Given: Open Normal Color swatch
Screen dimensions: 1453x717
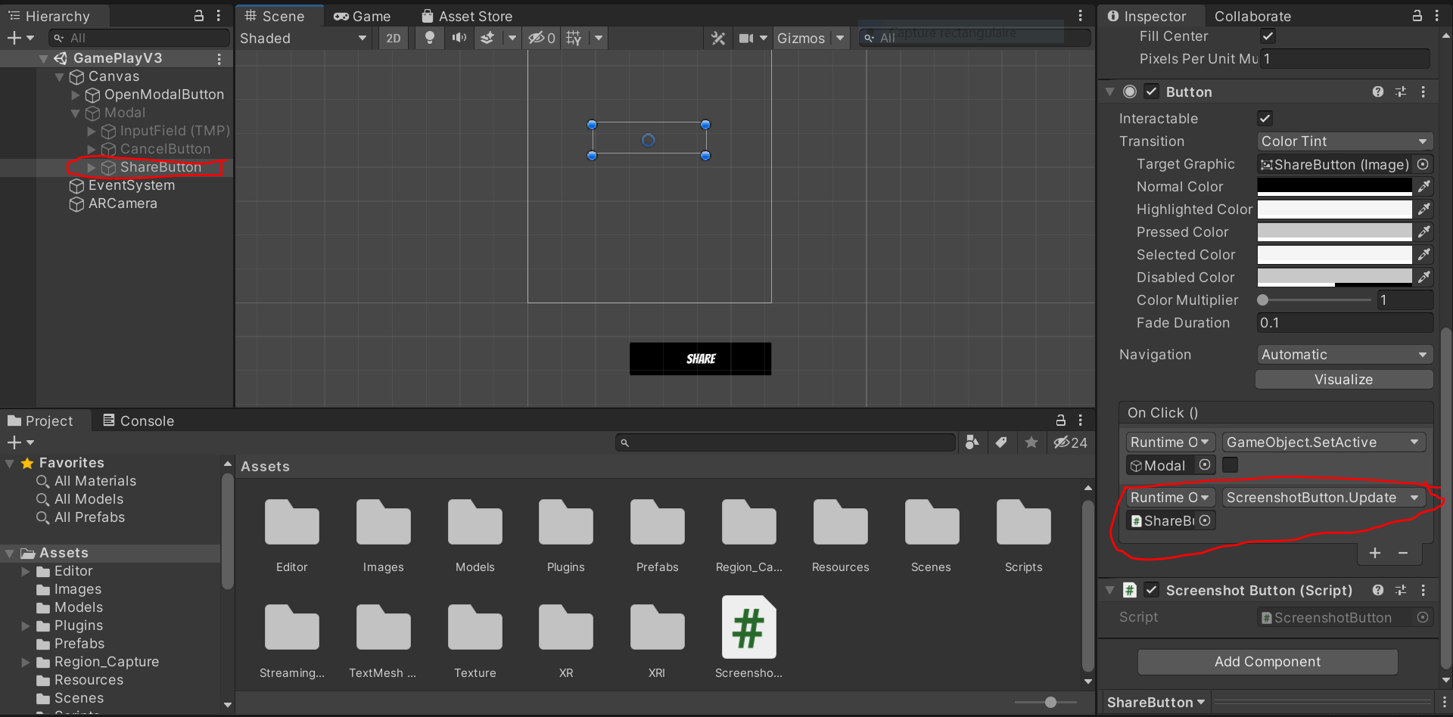Looking at the screenshot, I should (1334, 187).
